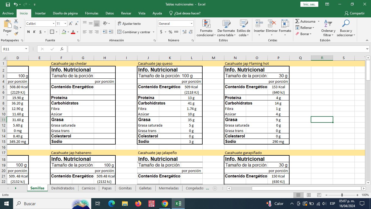
Task: Apply red font color (A) button
Action: click(x=73, y=32)
